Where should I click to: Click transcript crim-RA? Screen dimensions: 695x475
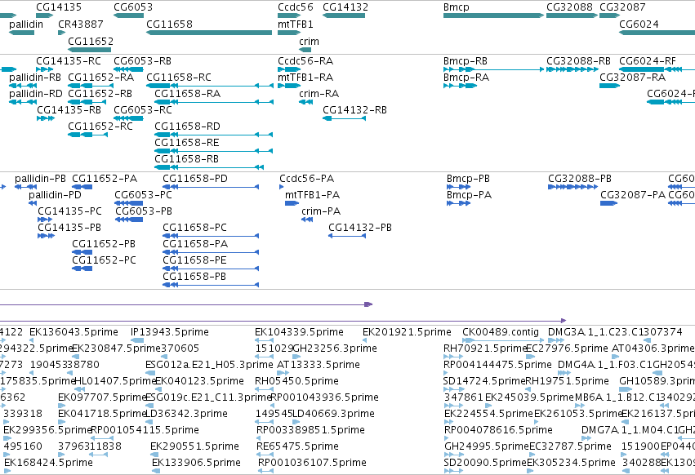(305, 102)
